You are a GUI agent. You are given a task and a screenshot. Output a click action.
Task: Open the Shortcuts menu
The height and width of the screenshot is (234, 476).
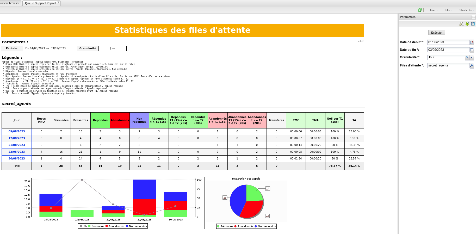coord(467,10)
